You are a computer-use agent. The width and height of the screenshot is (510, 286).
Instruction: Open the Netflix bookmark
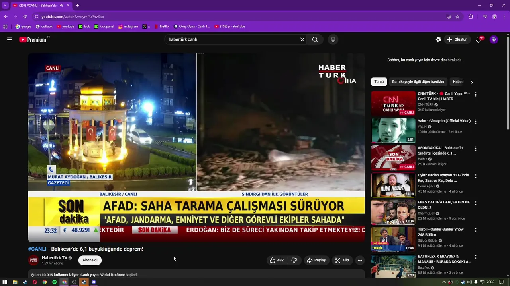[162, 27]
